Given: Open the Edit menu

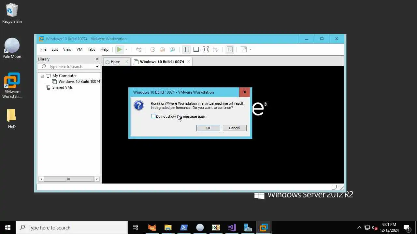Looking at the screenshot, I should pyautogui.click(x=55, y=49).
